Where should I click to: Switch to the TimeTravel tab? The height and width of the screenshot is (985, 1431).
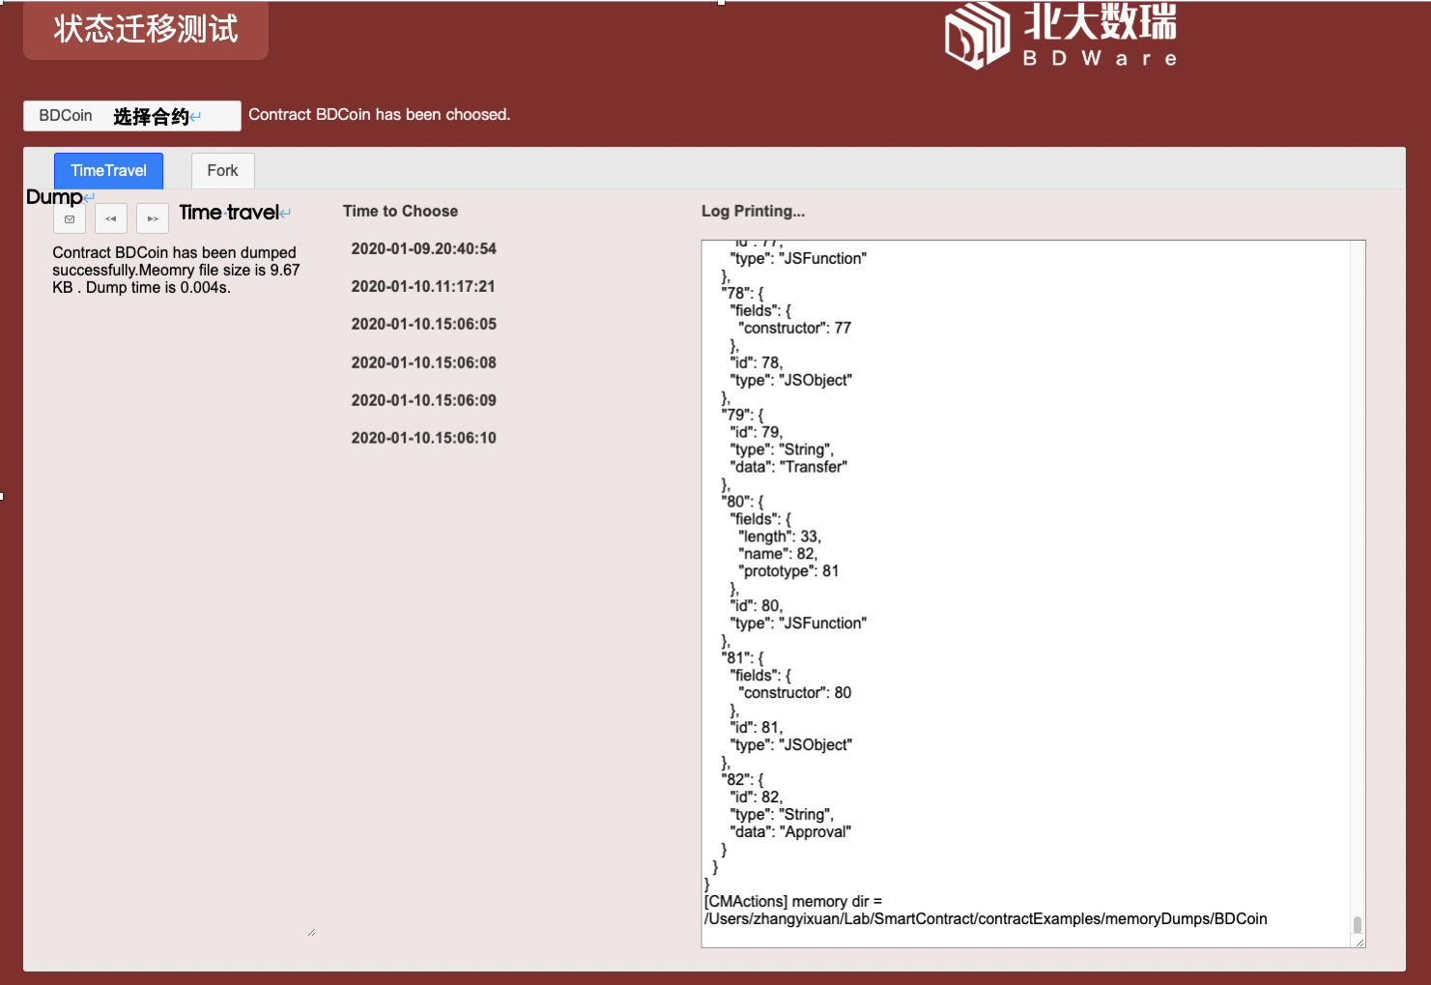[x=108, y=171]
